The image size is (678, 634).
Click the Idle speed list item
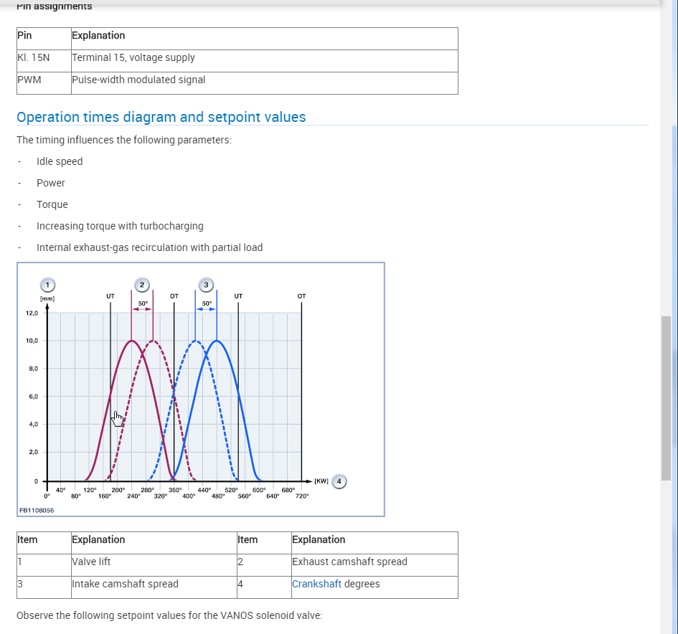tap(60, 161)
